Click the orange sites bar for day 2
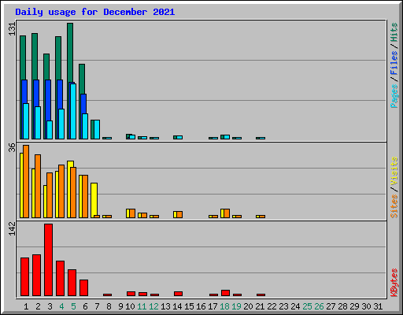 tap(38, 186)
